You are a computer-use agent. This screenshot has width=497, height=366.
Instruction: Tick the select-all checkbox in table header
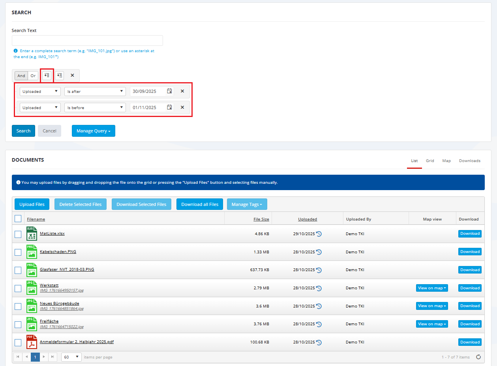[18, 219]
